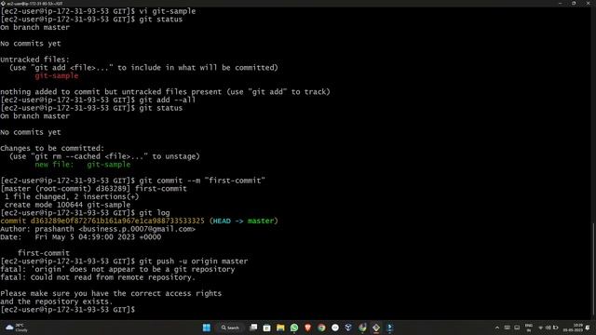Click the 'git commit --m "first-commit"' command
Screen dimensions: 596x335
(202, 181)
